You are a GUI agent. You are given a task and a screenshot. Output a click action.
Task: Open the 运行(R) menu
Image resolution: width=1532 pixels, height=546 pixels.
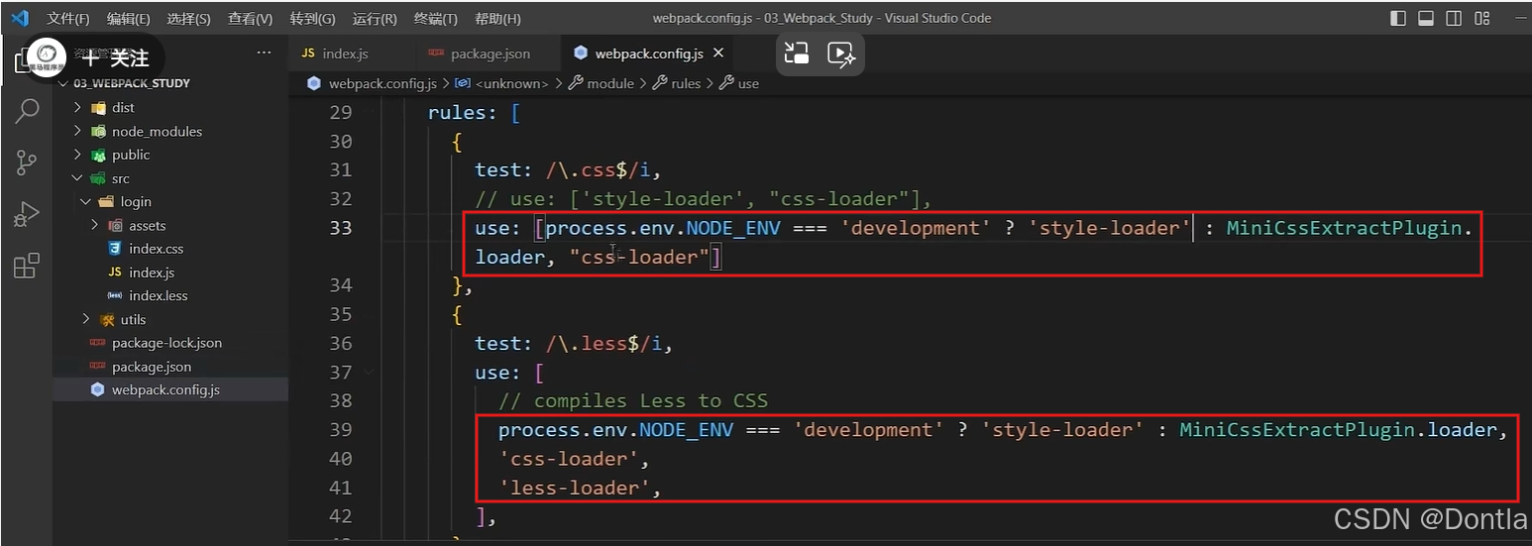[375, 19]
